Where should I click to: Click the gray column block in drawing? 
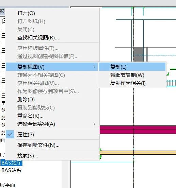[139, 54]
